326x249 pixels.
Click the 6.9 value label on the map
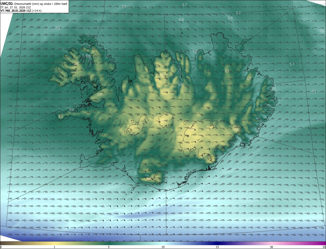pyautogui.click(x=230, y=18)
